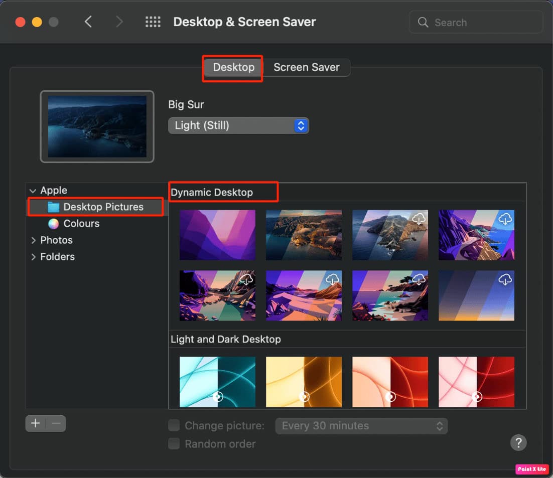
Task: Click the Desktop Pictures folder icon
Action: click(x=53, y=207)
